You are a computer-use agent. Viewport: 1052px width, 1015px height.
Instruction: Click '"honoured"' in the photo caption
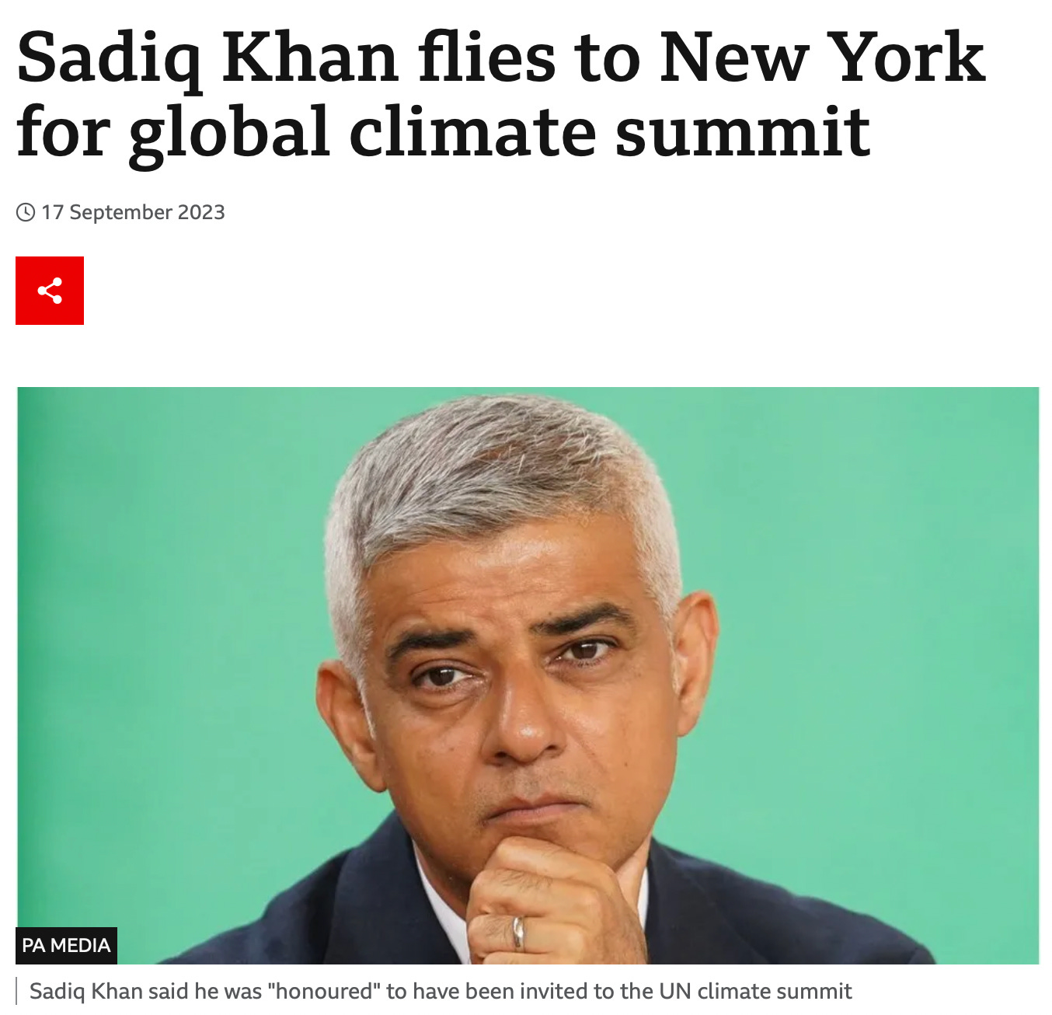tap(323, 991)
